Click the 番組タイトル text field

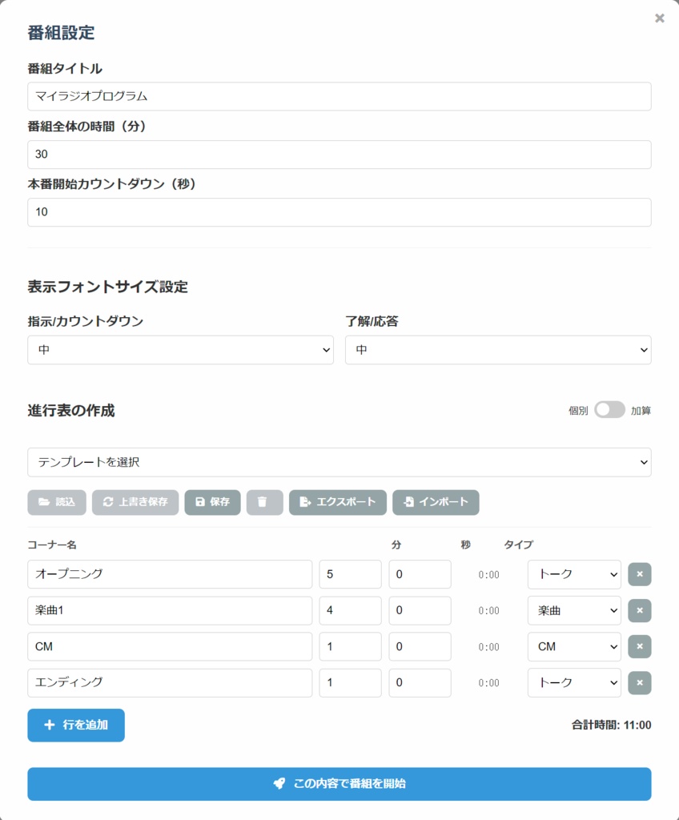[x=339, y=96]
